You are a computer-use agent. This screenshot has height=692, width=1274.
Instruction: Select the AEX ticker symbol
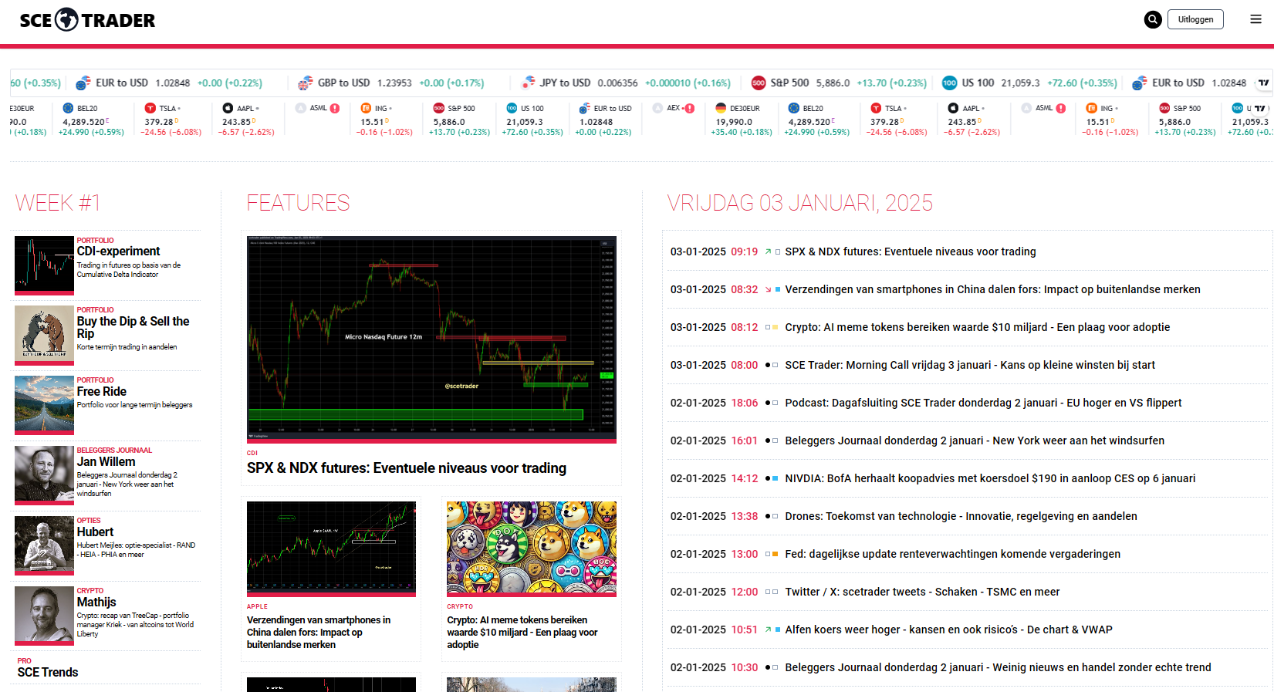(x=674, y=108)
